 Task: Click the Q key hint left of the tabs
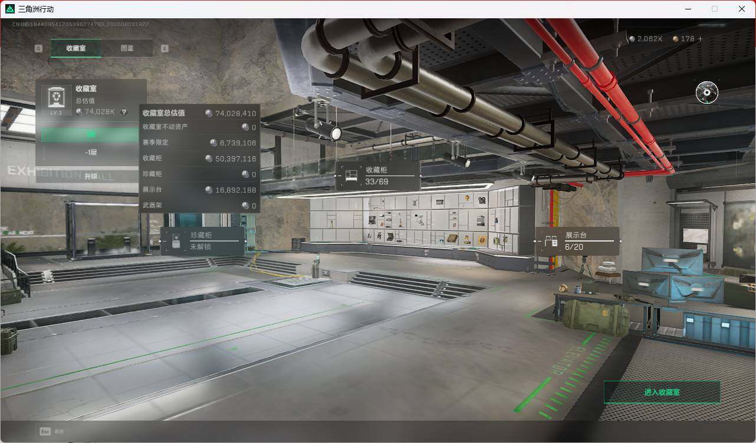[x=38, y=48]
